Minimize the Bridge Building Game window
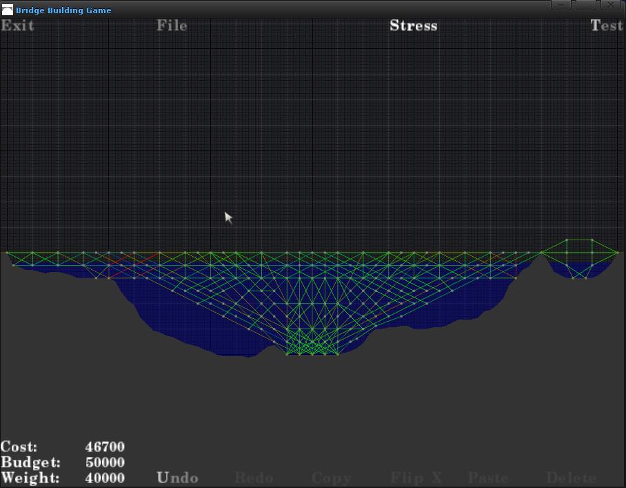 (x=561, y=5)
